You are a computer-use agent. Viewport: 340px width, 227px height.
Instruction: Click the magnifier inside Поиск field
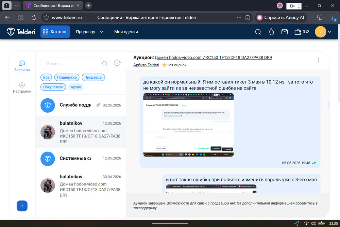[x=104, y=63]
